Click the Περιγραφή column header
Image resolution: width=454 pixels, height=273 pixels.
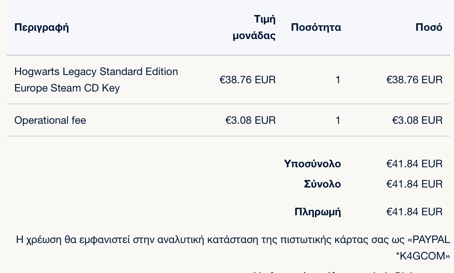41,27
